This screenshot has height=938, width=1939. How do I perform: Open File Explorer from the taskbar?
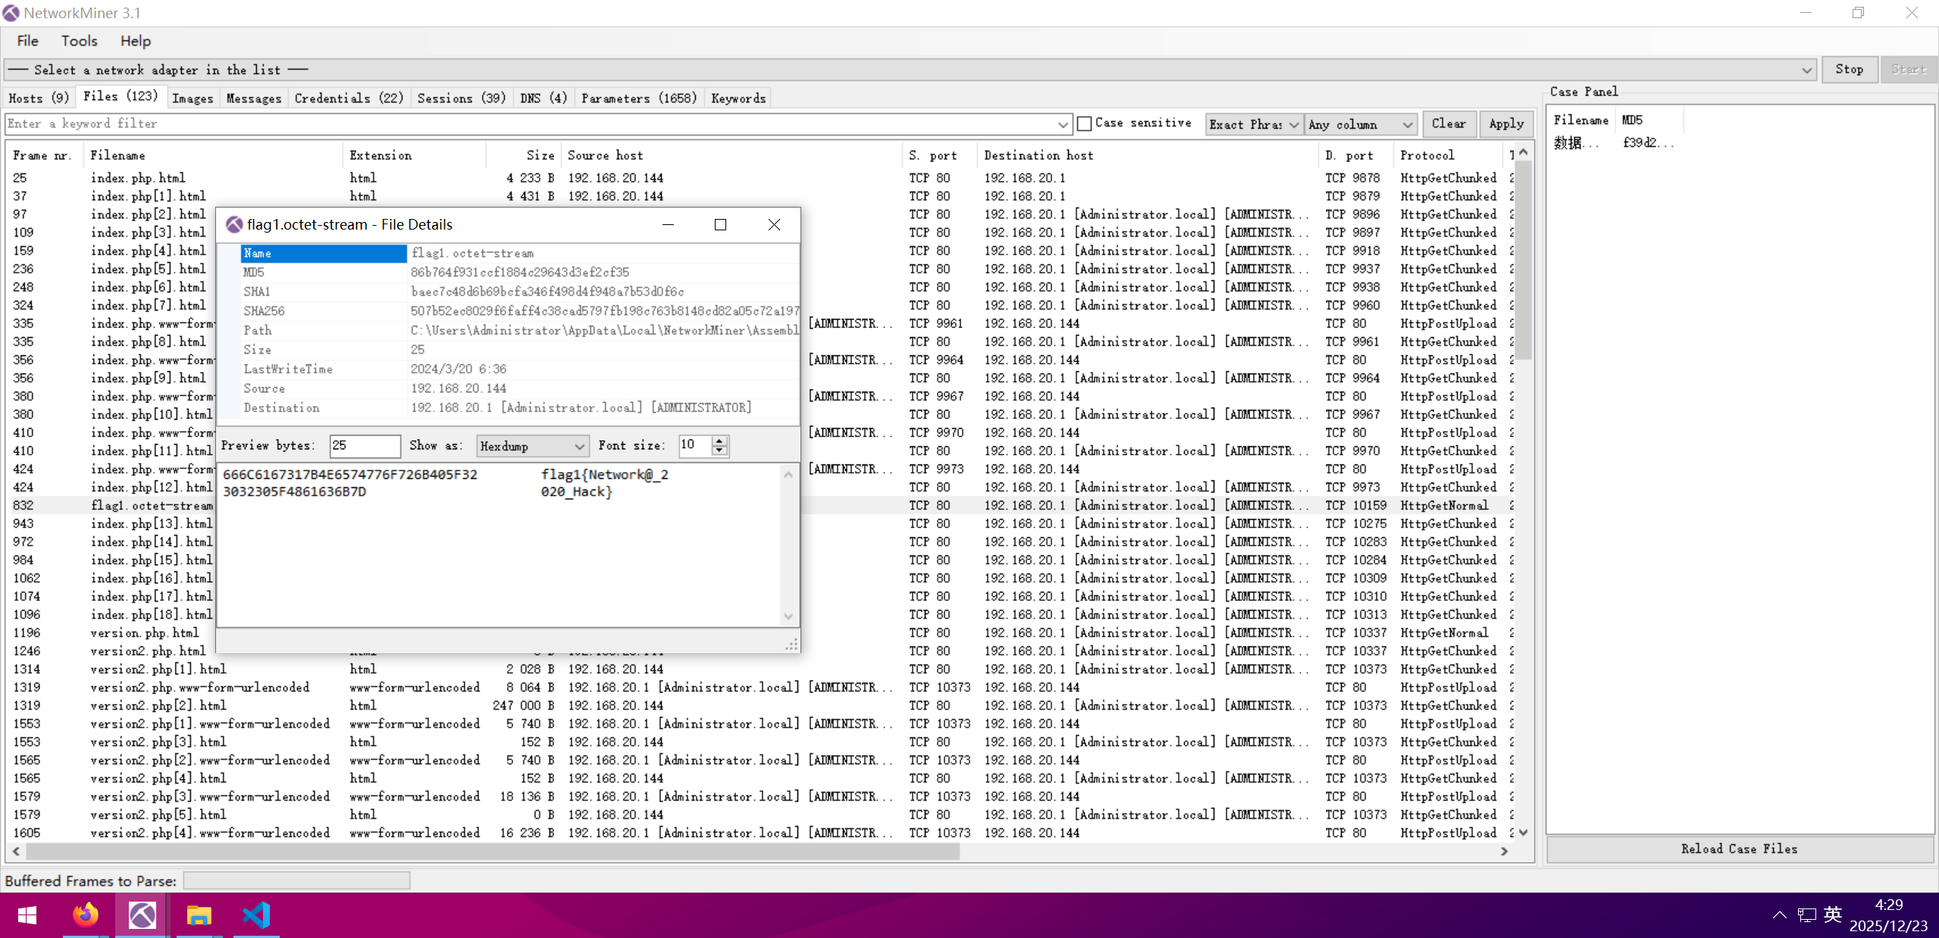(x=199, y=915)
